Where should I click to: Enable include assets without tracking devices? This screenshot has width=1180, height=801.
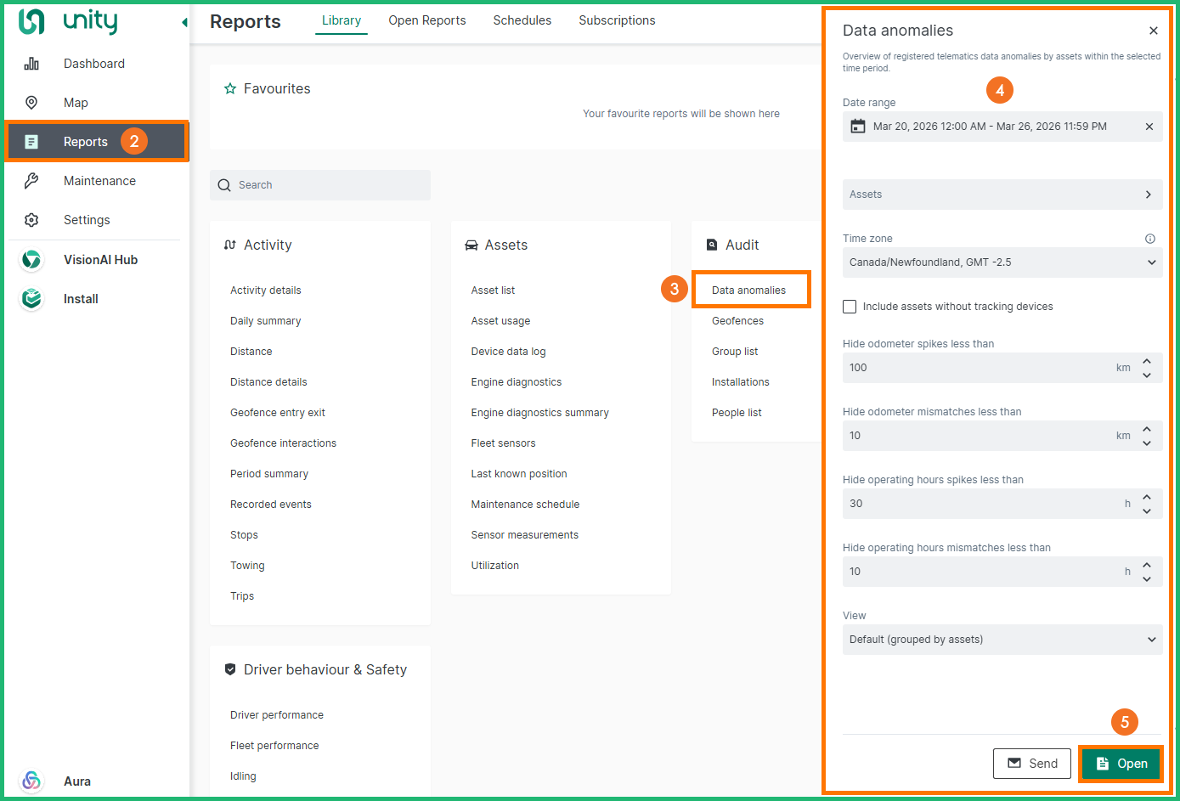pos(850,307)
